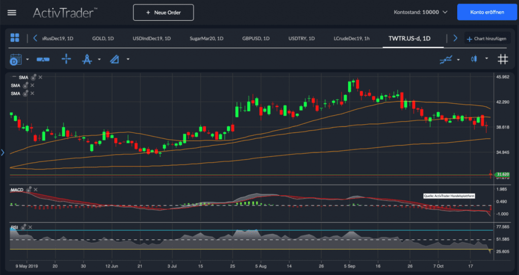Click the 38.618 price axis value
Viewport: 519px width, 275px height.
click(503, 127)
